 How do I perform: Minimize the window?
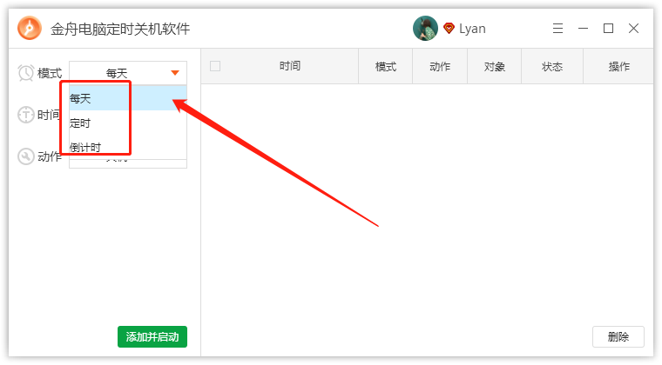point(583,28)
